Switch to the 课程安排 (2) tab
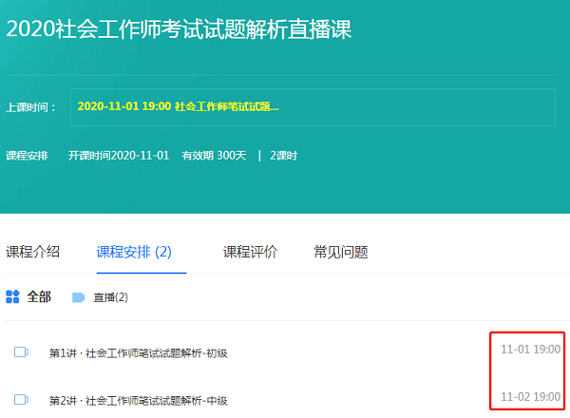570x418 pixels. tap(134, 252)
